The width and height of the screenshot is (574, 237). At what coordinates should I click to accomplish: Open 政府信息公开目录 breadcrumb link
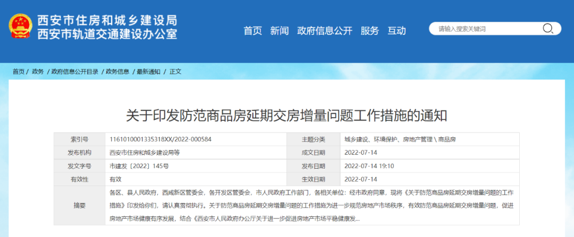click(74, 72)
